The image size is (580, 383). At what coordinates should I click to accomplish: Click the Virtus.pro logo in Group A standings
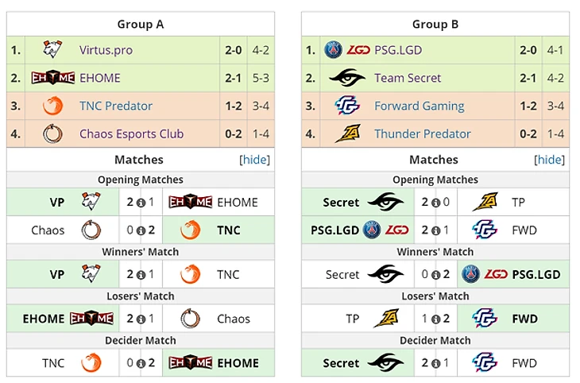click(x=52, y=49)
